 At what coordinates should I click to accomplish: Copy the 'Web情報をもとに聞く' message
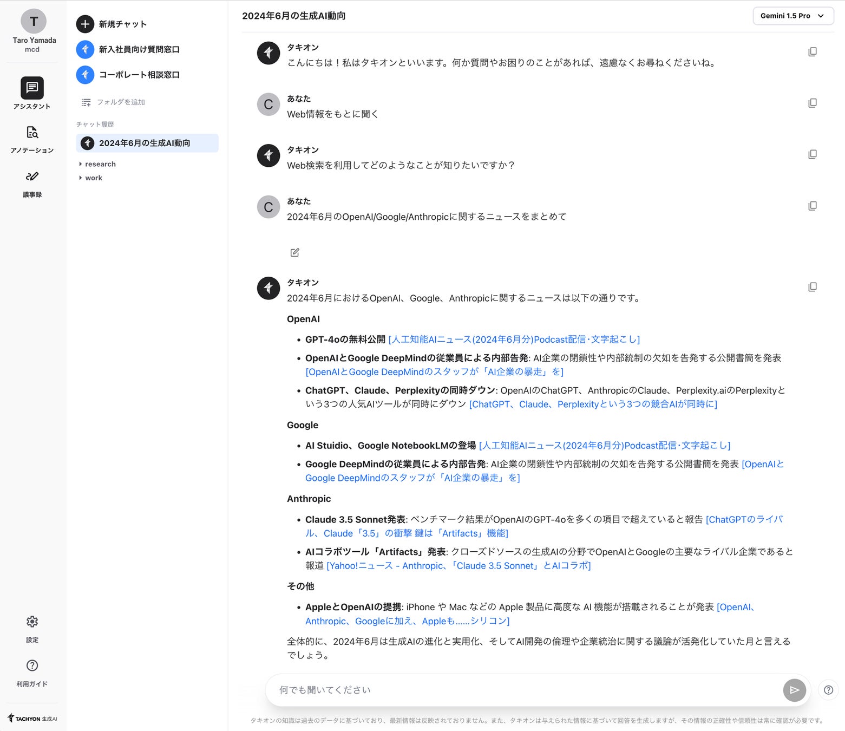(813, 103)
